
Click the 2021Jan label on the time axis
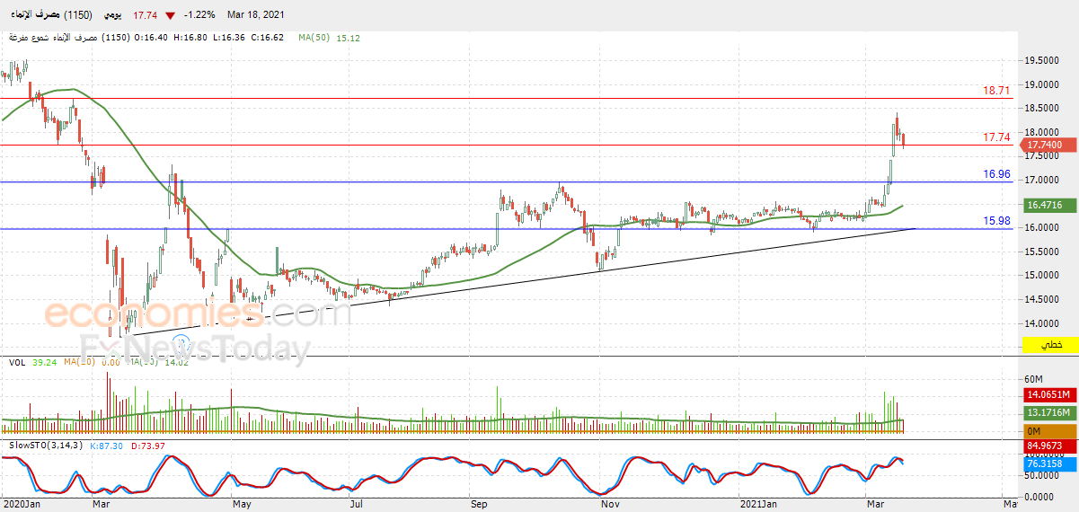(759, 504)
